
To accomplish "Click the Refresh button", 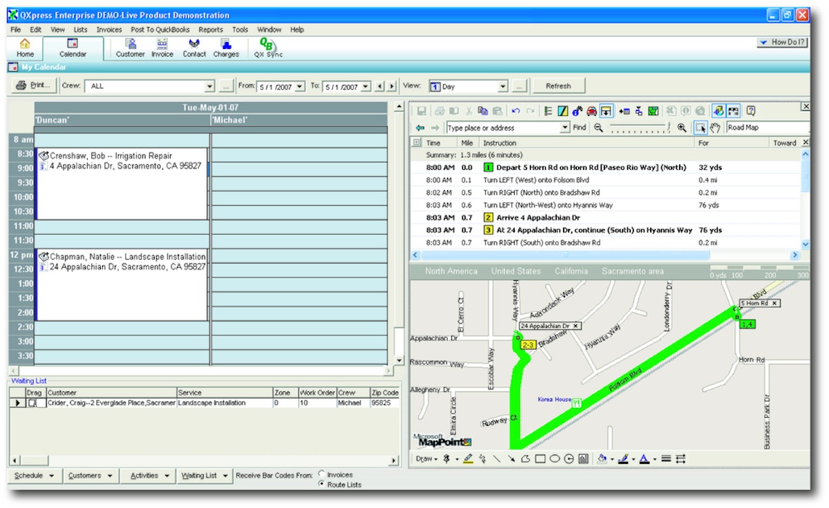I will click(x=560, y=86).
